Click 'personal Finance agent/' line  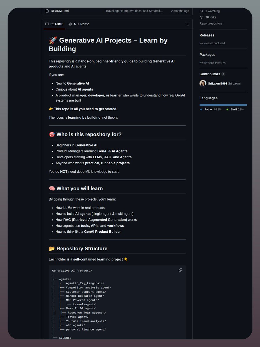click(86, 330)
